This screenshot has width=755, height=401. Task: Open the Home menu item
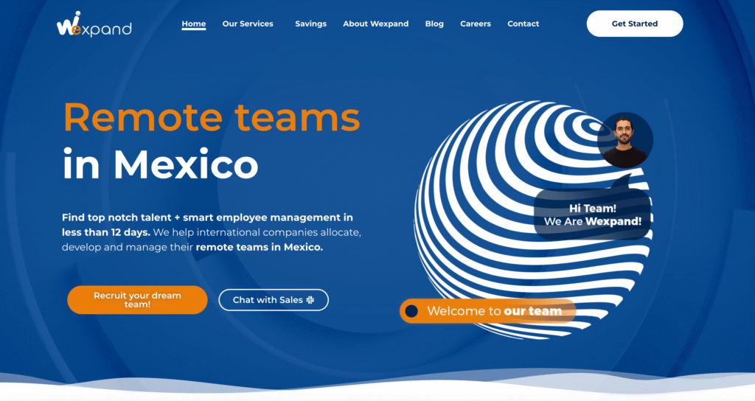click(194, 24)
